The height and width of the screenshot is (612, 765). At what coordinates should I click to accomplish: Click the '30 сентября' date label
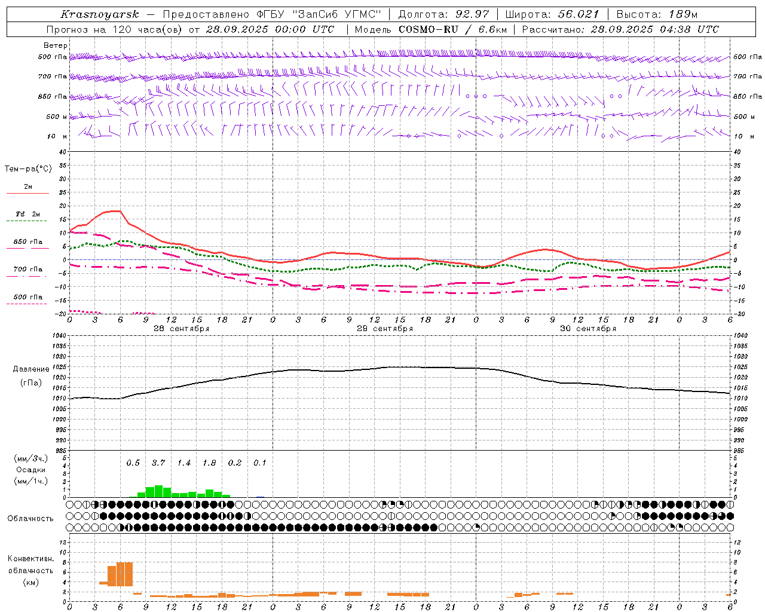pyautogui.click(x=588, y=329)
